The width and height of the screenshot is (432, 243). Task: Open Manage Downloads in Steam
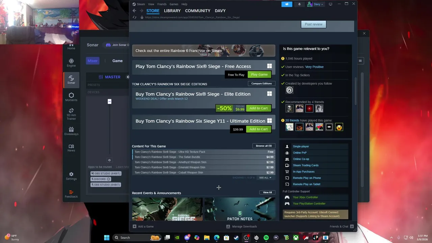coord(242,226)
